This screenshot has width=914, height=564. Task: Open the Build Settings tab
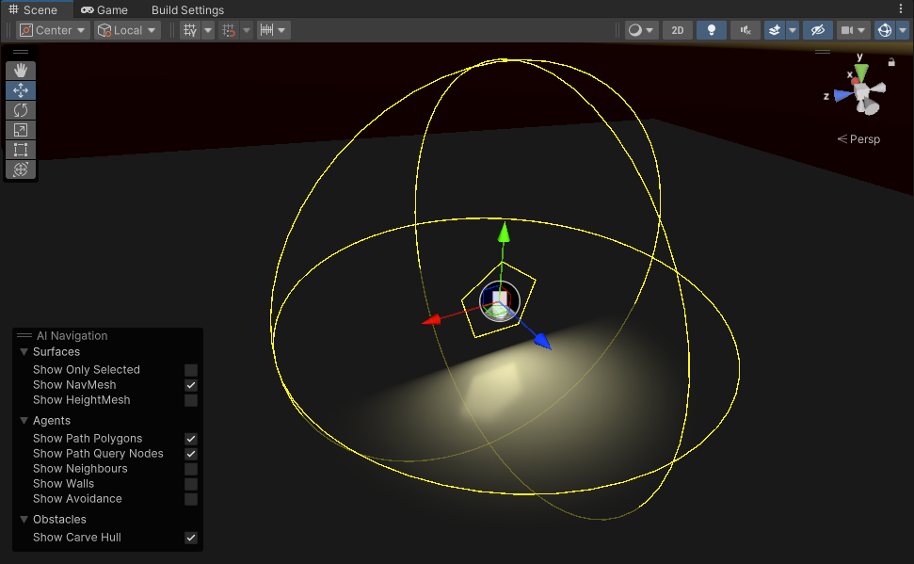click(x=187, y=10)
